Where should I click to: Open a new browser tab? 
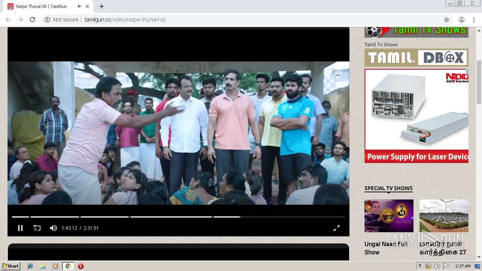[x=102, y=6]
